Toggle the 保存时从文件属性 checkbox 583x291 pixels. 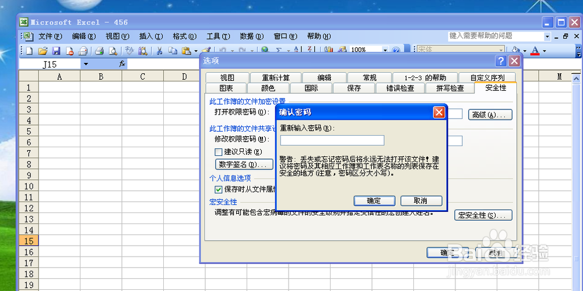(218, 189)
